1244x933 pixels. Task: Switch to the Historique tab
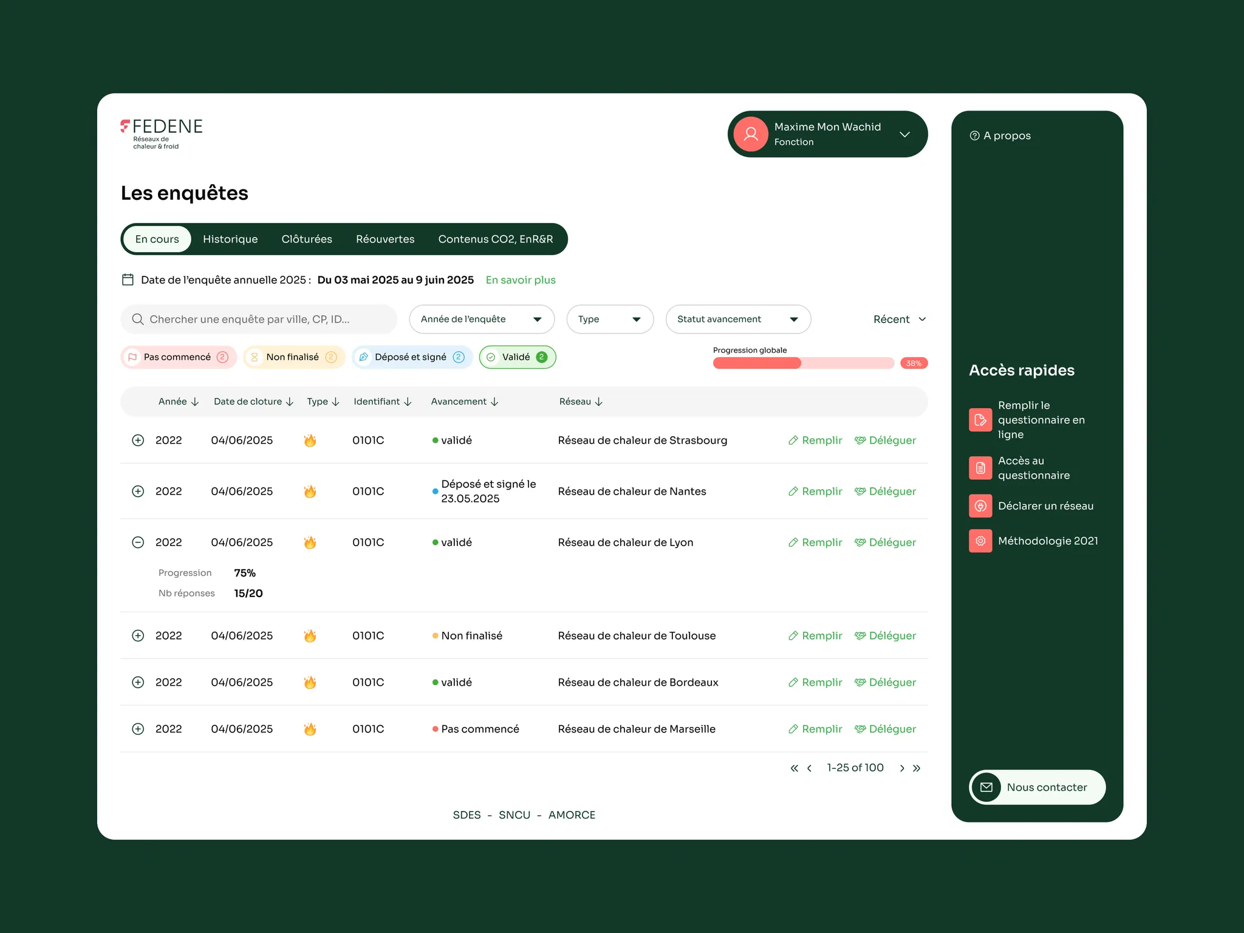pyautogui.click(x=230, y=239)
